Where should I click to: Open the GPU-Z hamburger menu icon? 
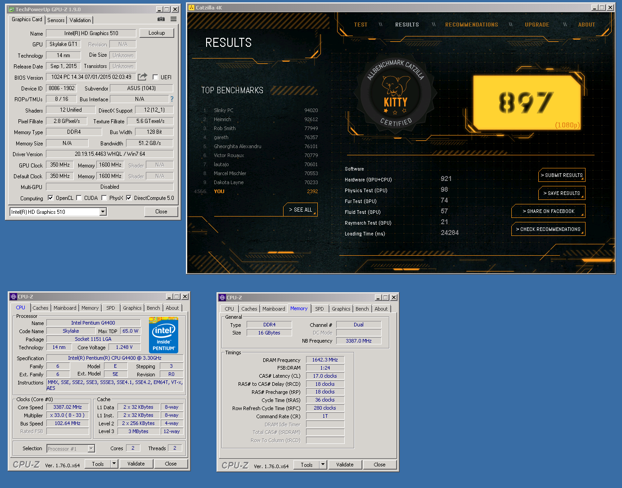(173, 19)
